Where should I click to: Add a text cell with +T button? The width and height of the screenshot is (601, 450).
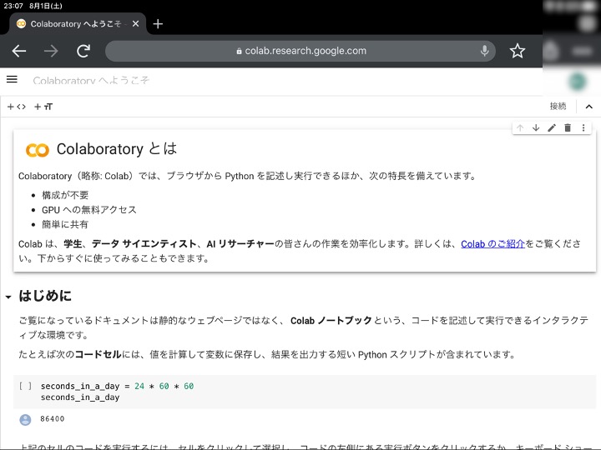[x=43, y=107]
